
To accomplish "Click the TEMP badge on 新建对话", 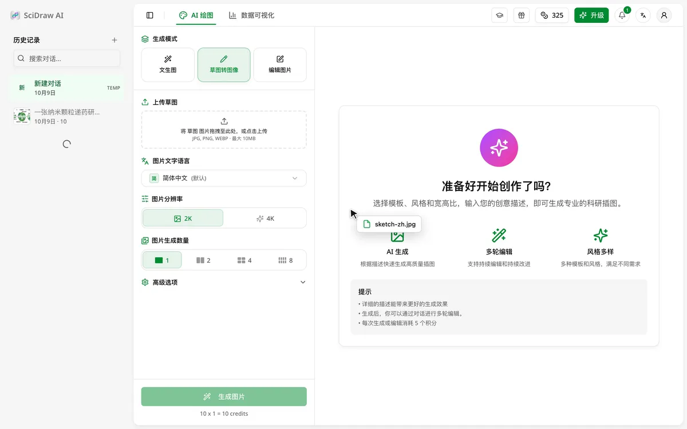I will tap(113, 88).
